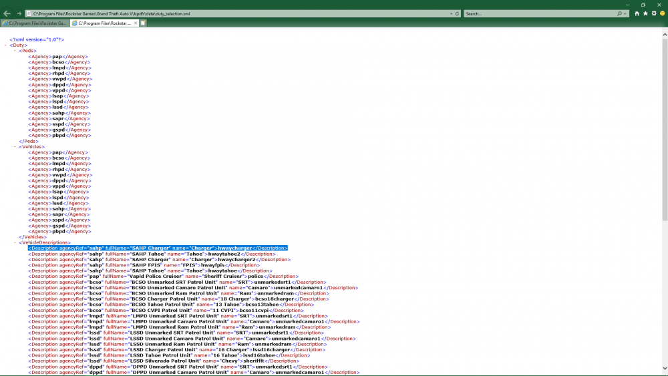Open the search provider dropdown arrow
Image resolution: width=668 pixels, height=376 pixels.
point(625,13)
